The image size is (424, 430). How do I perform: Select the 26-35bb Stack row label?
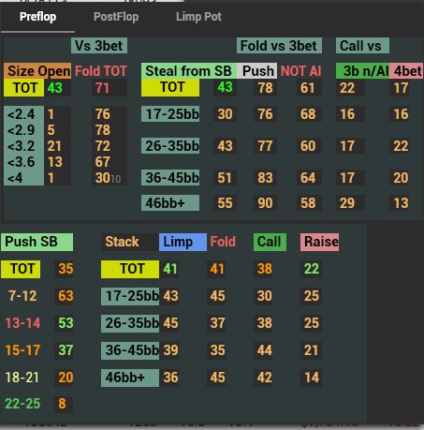[x=130, y=323]
